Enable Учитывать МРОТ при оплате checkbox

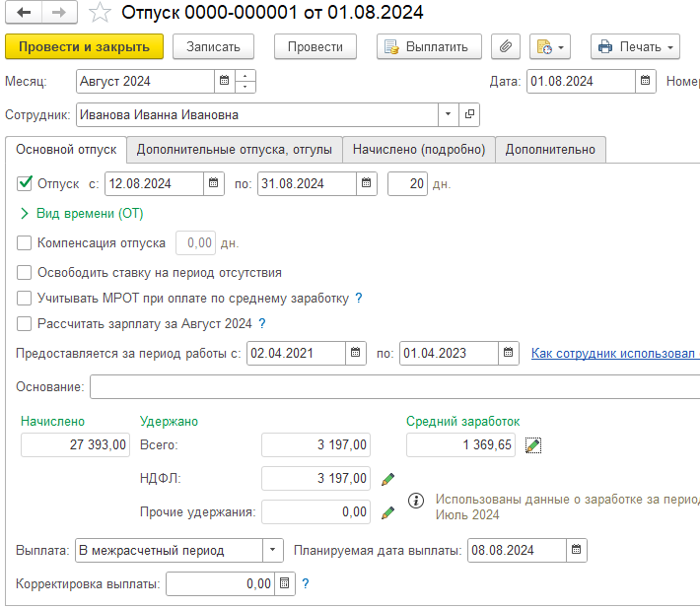click(24, 298)
